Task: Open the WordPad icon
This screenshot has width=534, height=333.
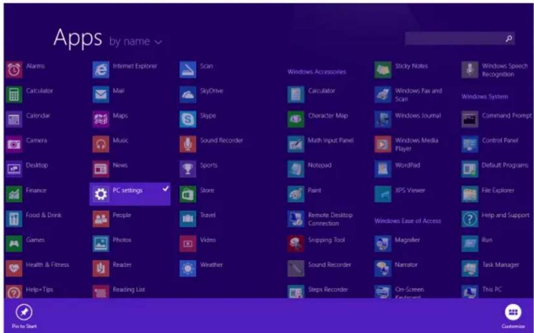Action: pos(383,169)
